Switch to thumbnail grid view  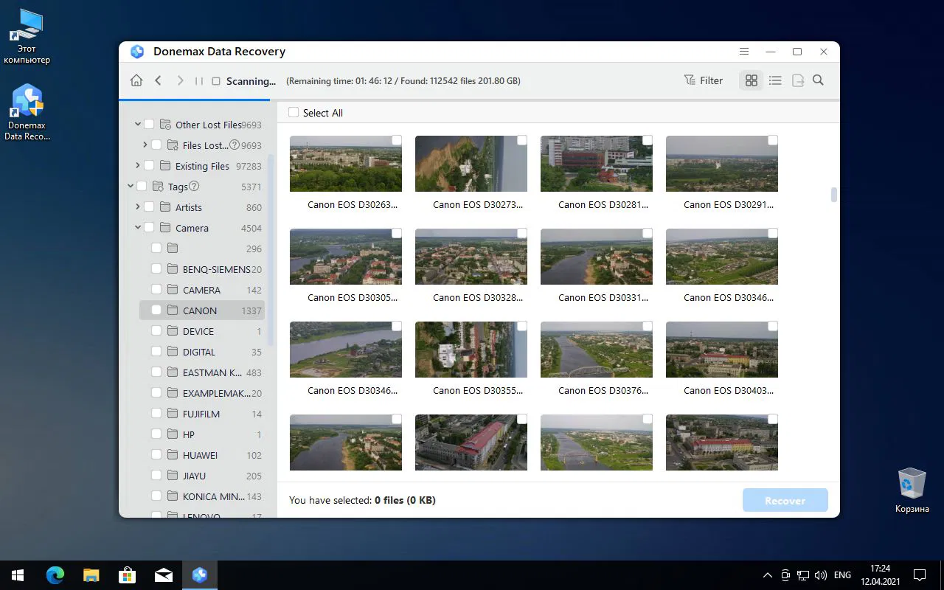[x=751, y=81]
